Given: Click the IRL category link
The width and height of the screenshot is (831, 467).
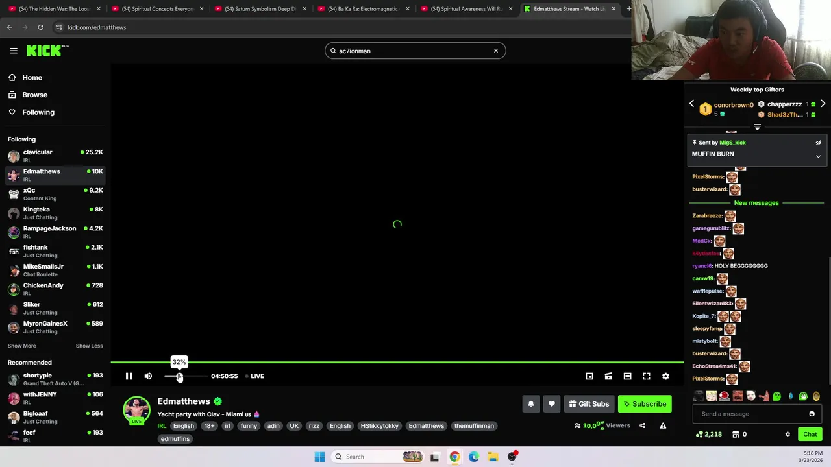Looking at the screenshot, I should [x=162, y=426].
